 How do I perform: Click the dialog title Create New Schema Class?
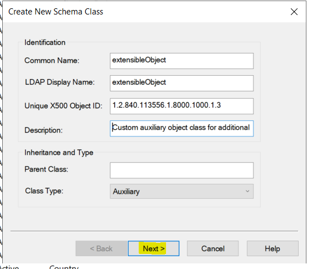(x=56, y=12)
